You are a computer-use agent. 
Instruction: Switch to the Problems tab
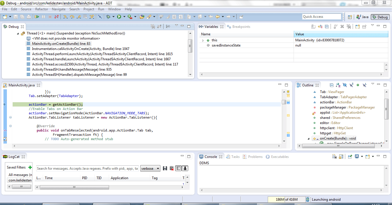tap(253, 157)
